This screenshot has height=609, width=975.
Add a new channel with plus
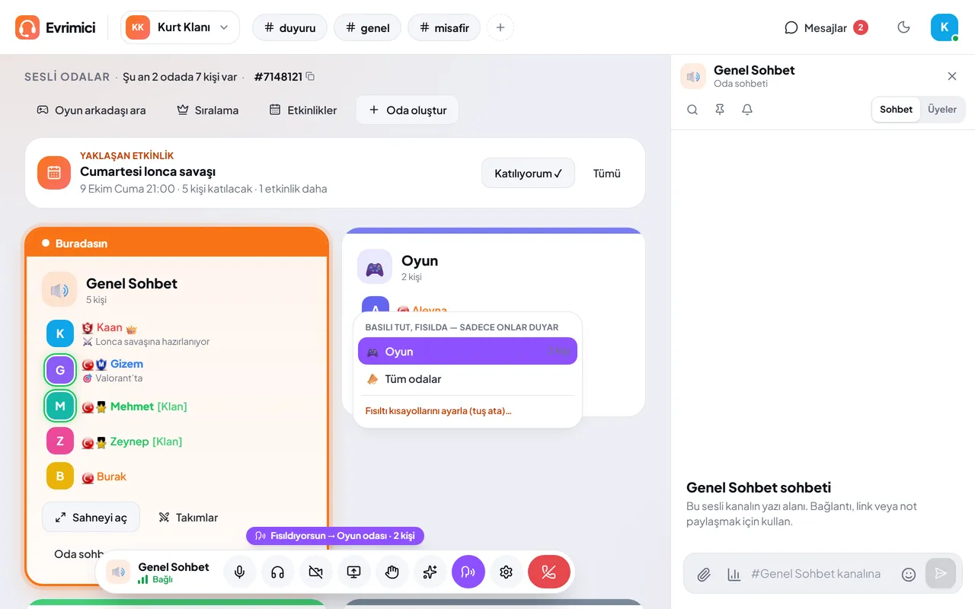point(500,27)
